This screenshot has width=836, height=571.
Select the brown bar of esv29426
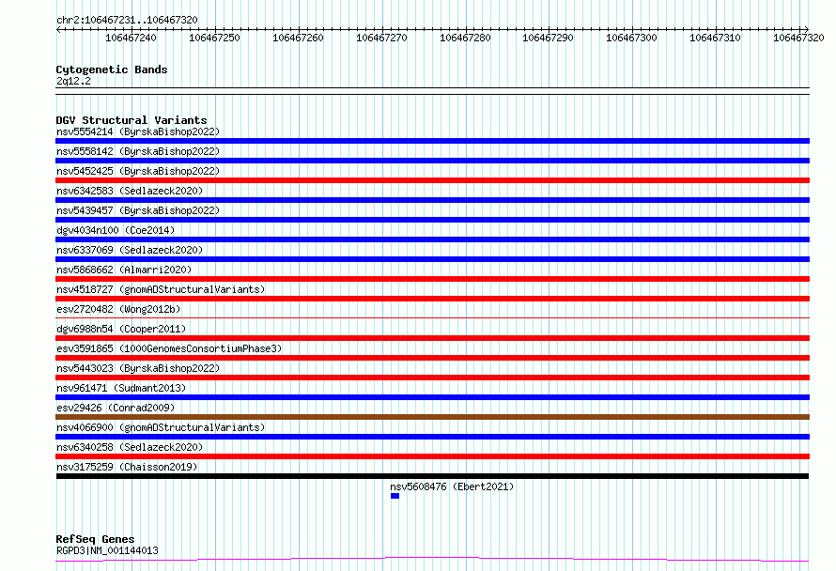(432, 417)
